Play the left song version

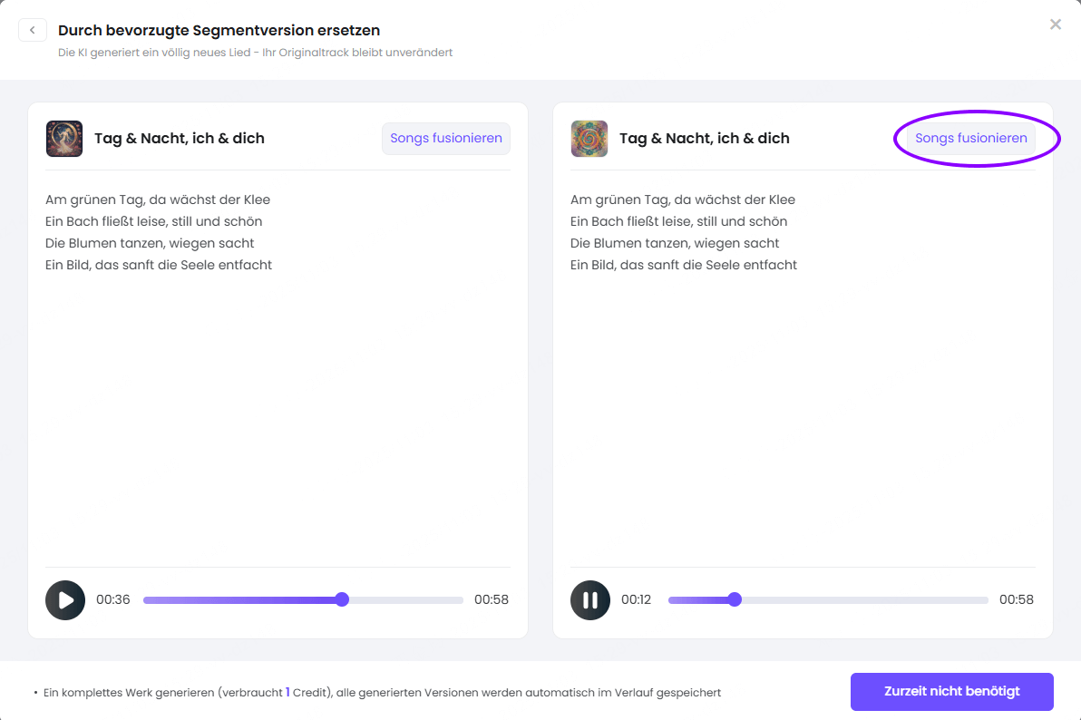[x=65, y=599]
